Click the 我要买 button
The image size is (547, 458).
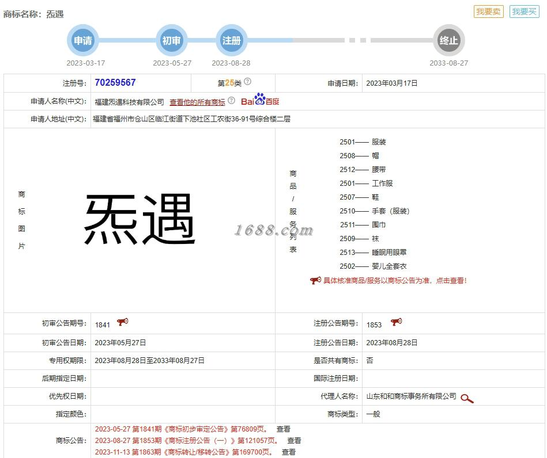[x=524, y=12]
